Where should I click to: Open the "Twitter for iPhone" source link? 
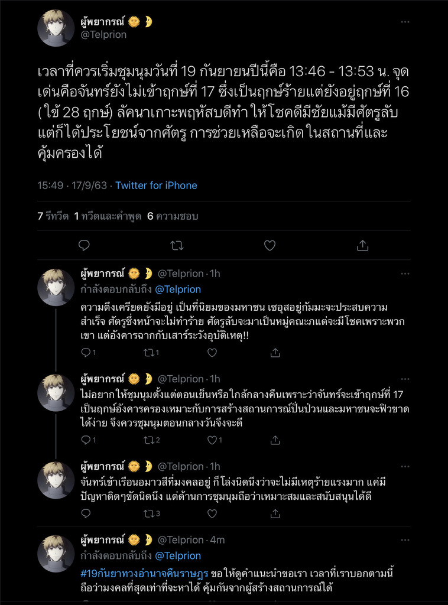156,186
